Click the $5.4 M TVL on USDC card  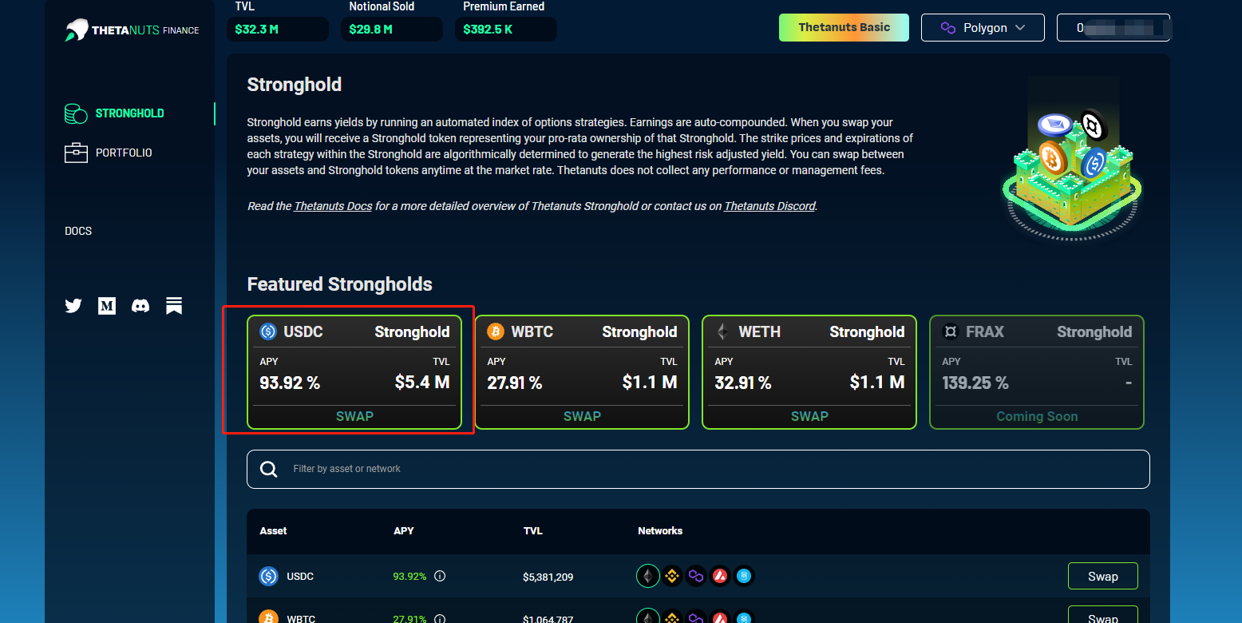point(422,383)
